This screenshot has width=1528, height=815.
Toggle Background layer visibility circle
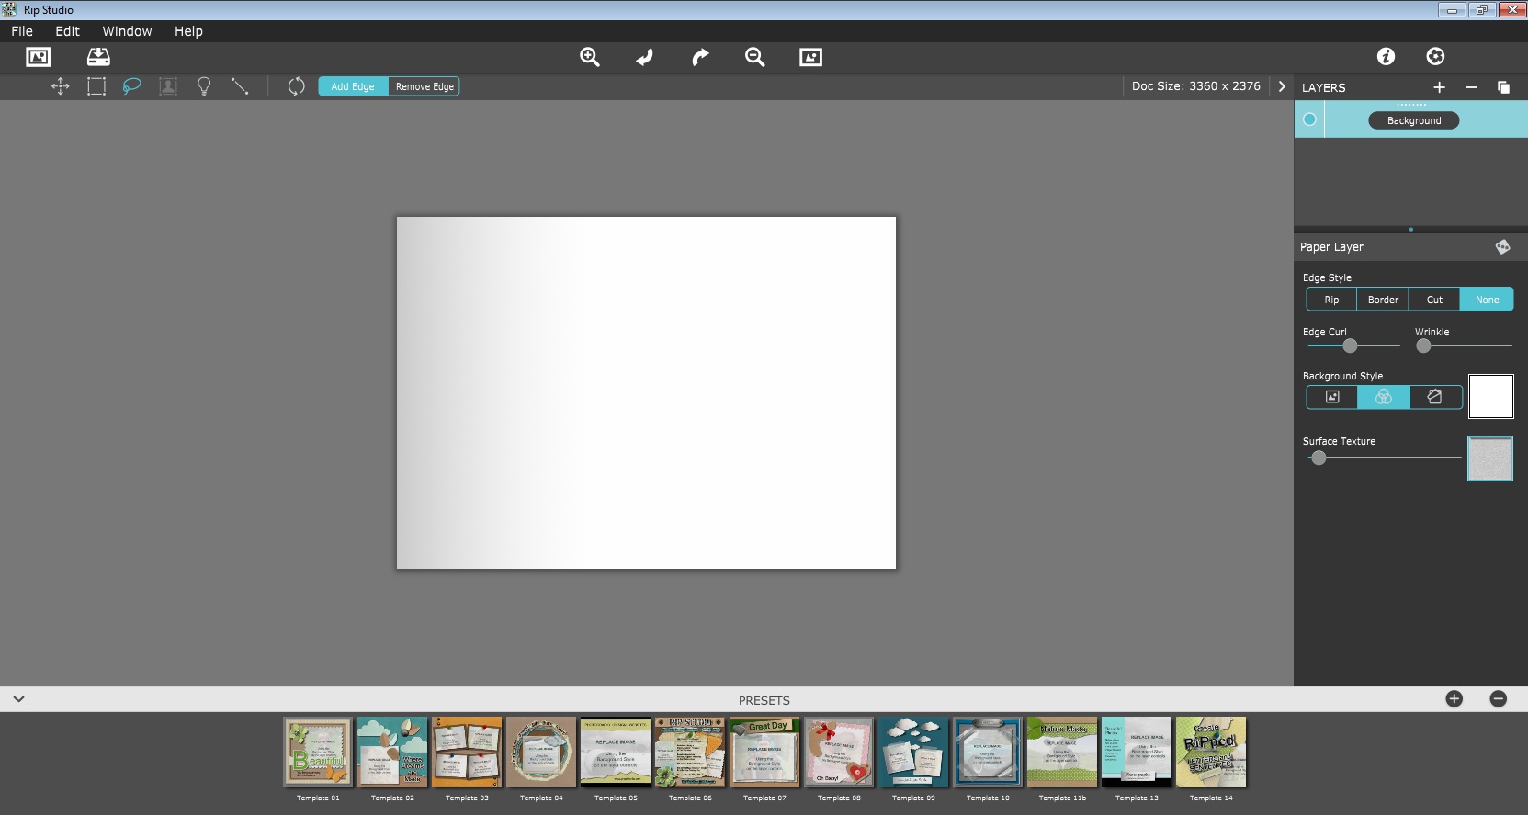[1309, 119]
